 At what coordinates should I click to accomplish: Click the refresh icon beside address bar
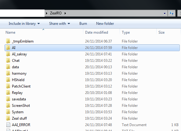172,13
